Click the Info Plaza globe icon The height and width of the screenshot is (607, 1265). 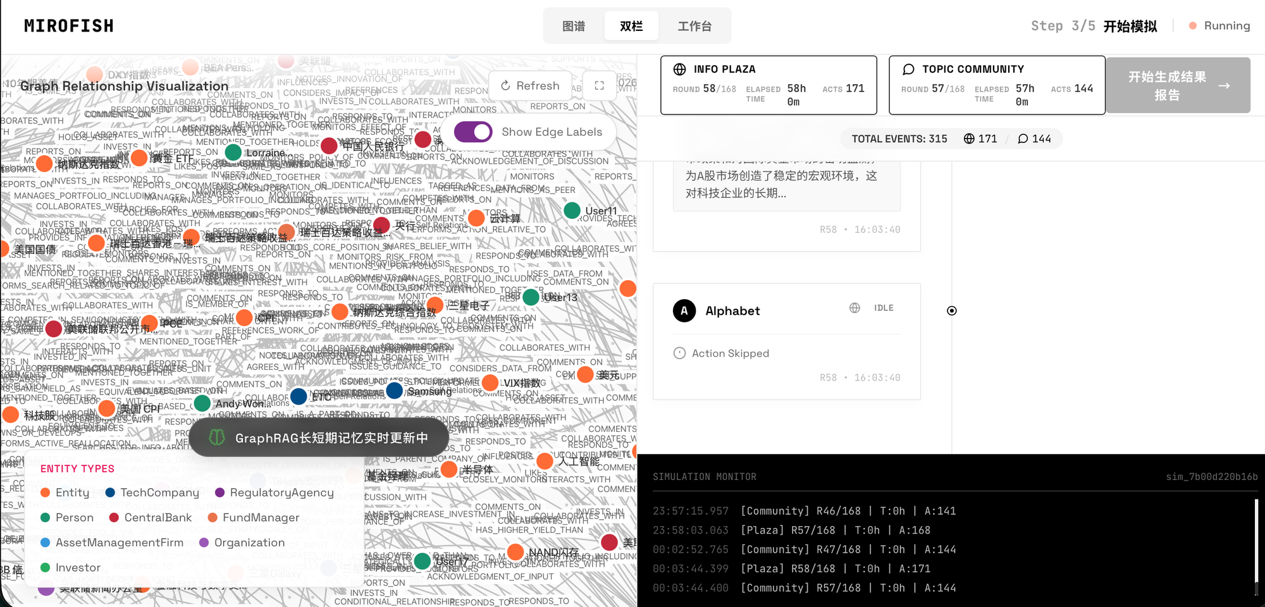tap(679, 69)
